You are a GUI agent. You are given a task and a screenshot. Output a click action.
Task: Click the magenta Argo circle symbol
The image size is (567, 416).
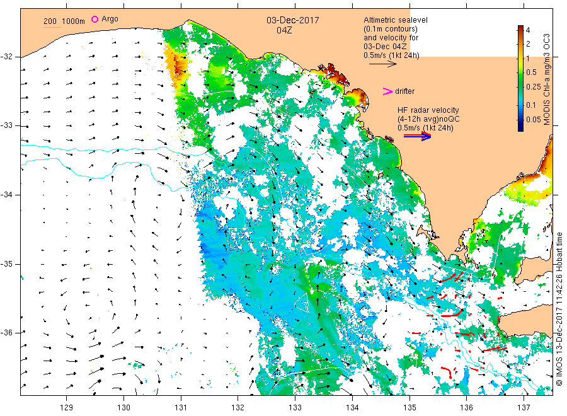[x=94, y=19]
